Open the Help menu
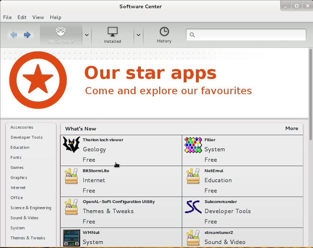 coord(55,17)
